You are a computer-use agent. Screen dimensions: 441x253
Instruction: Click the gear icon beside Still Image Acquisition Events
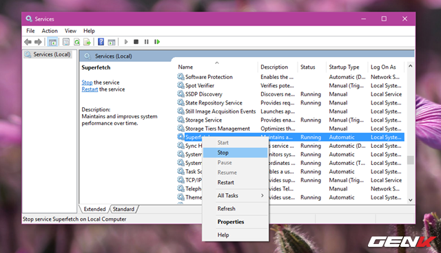[x=181, y=111]
